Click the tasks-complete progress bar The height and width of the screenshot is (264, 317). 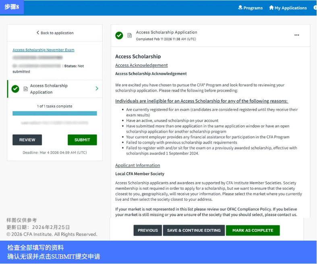(55, 114)
